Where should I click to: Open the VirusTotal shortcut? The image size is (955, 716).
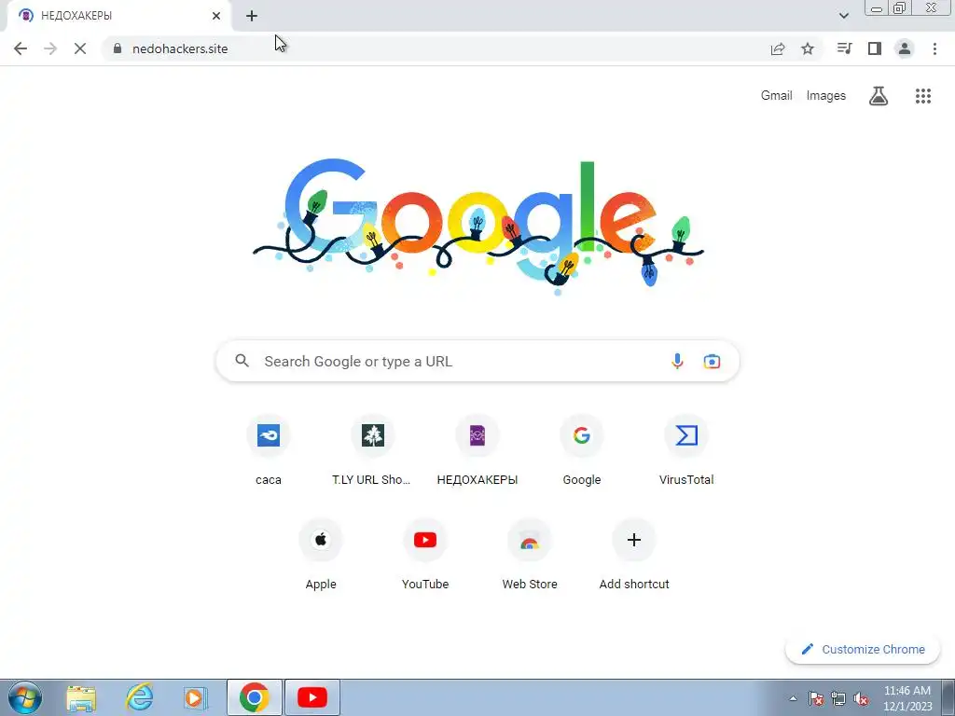(x=686, y=452)
